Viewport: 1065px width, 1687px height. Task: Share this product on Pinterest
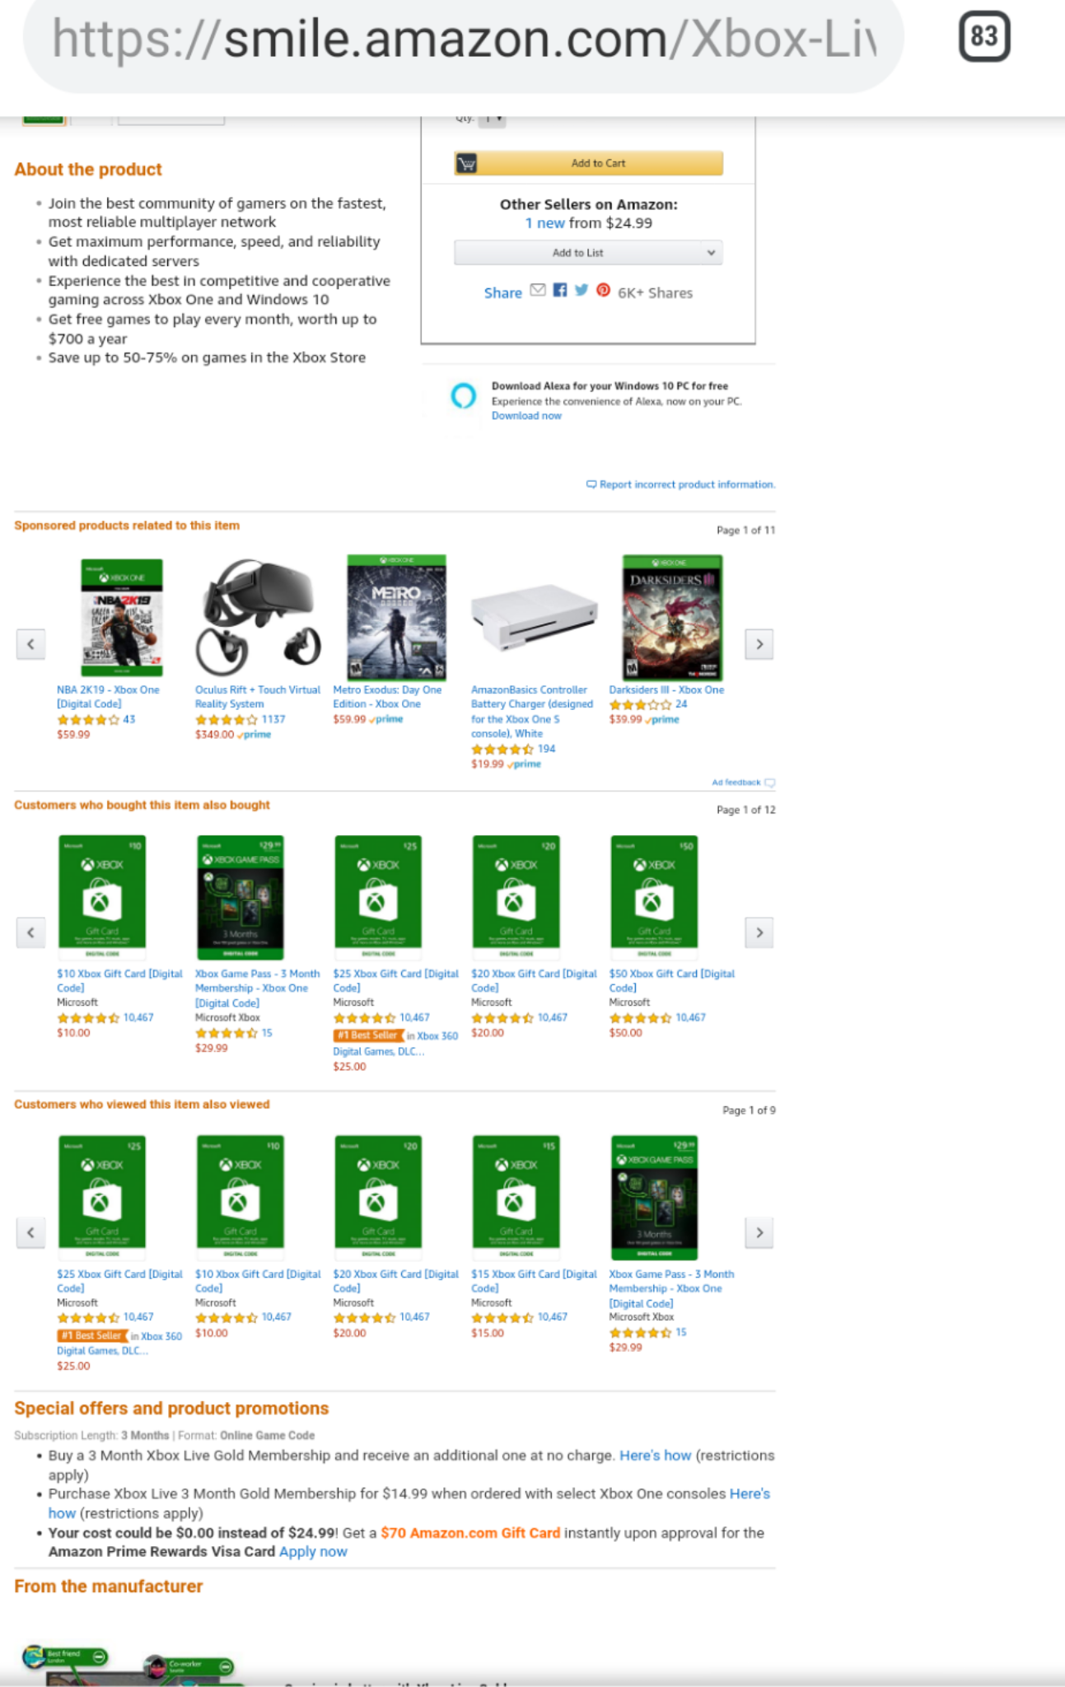[603, 290]
